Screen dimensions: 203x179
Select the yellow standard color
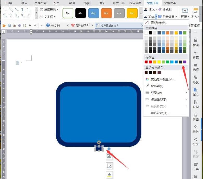(x=159, y=62)
